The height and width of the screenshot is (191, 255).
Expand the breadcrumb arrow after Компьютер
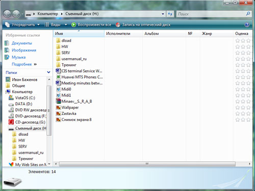62,14
